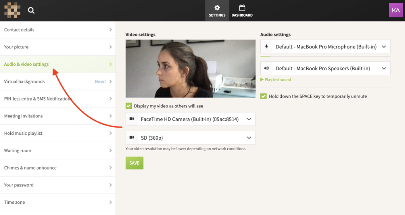Open Contact details settings section

58,30
